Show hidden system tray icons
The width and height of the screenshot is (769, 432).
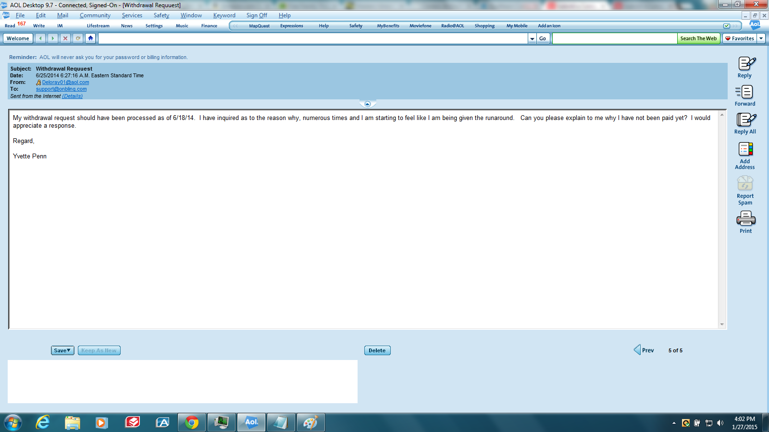point(674,423)
